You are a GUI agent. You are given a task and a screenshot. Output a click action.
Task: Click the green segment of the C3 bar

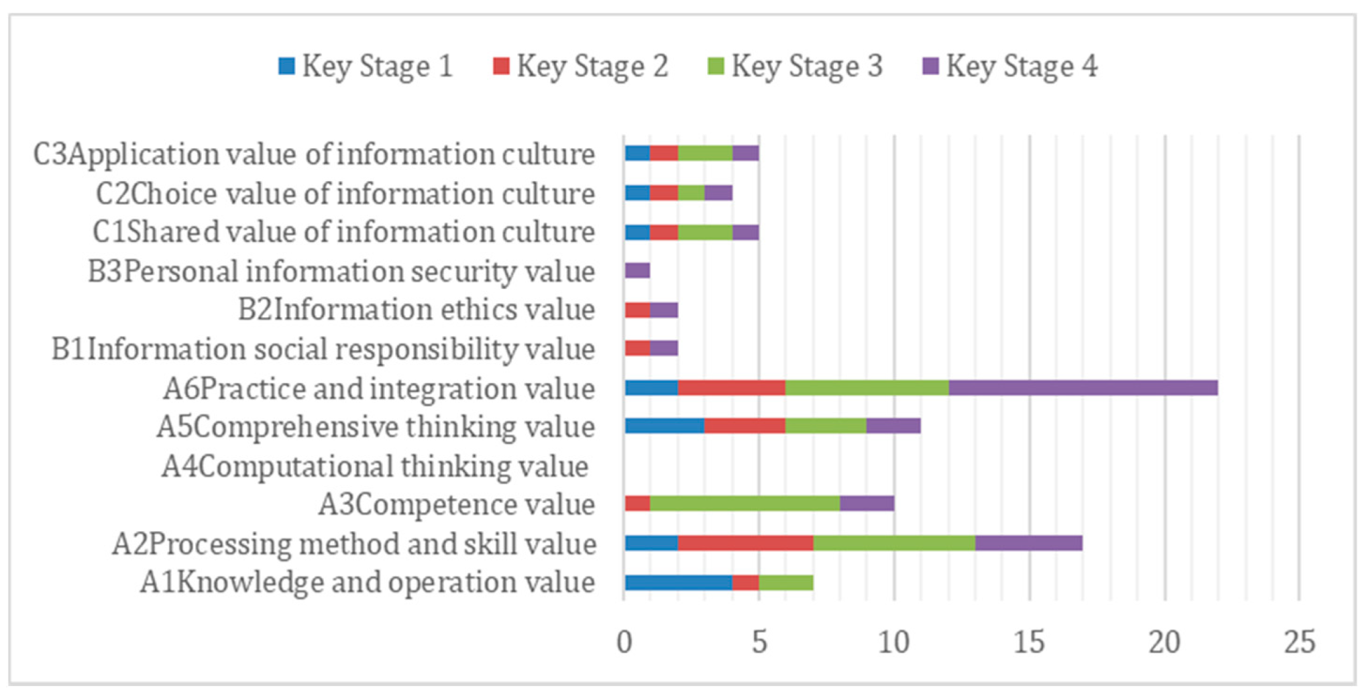click(x=705, y=154)
